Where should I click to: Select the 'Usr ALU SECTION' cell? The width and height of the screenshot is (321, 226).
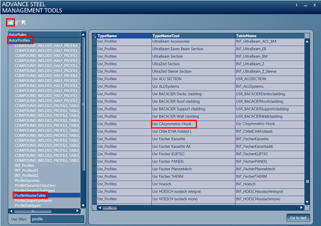point(193,79)
